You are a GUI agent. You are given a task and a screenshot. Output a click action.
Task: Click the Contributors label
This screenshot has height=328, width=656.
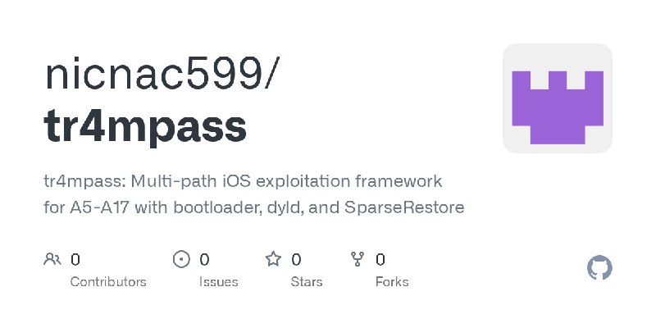coord(108,282)
